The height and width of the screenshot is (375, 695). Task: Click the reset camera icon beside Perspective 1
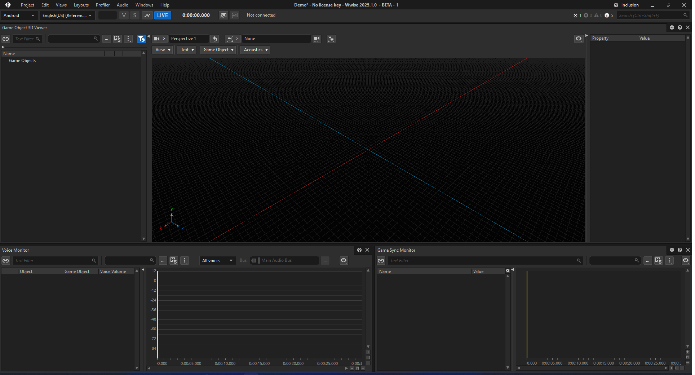pyautogui.click(x=215, y=39)
